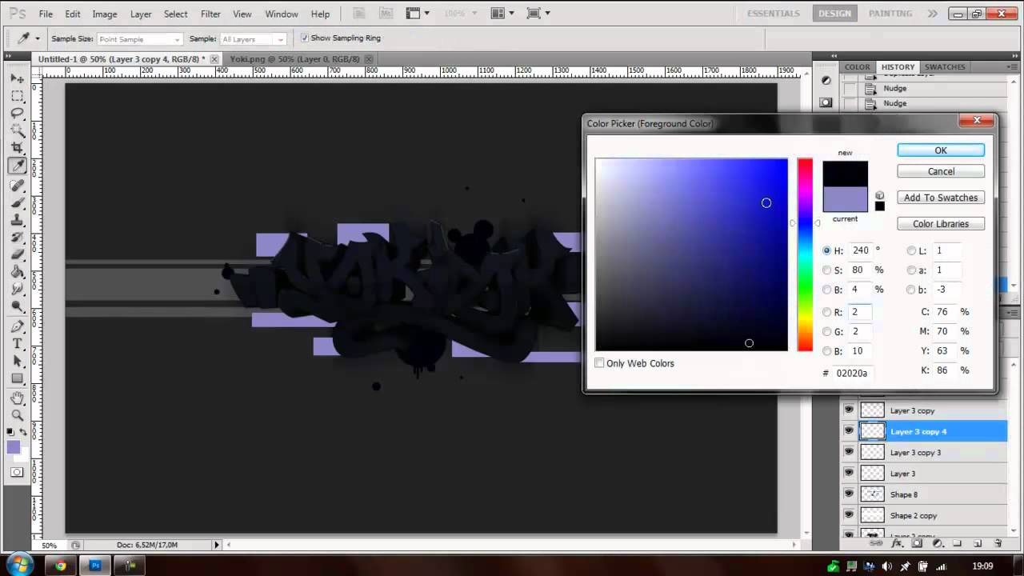Click the layer style fx icon
Image resolution: width=1024 pixels, height=576 pixels.
coord(897,544)
